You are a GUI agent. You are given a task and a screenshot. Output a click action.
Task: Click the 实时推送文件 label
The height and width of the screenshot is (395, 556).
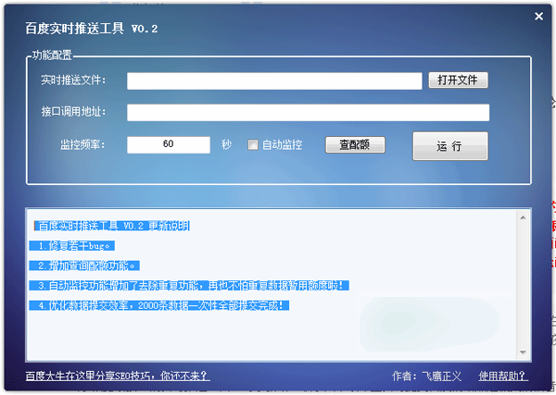click(x=73, y=80)
